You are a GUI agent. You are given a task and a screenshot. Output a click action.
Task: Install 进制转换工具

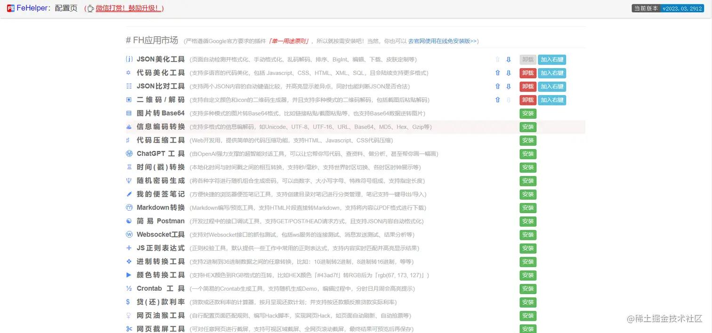[x=528, y=262]
